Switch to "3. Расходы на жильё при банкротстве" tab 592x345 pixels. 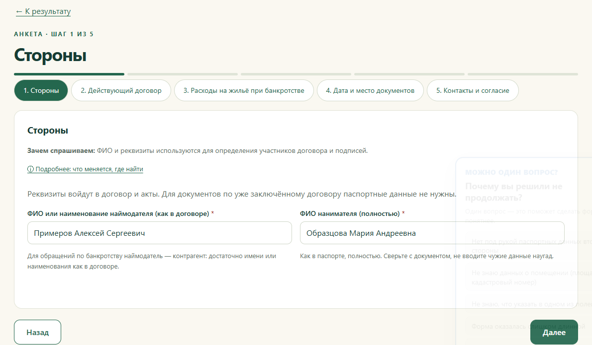point(244,90)
